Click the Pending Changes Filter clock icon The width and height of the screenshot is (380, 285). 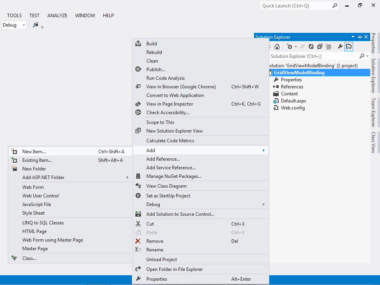[x=290, y=47]
